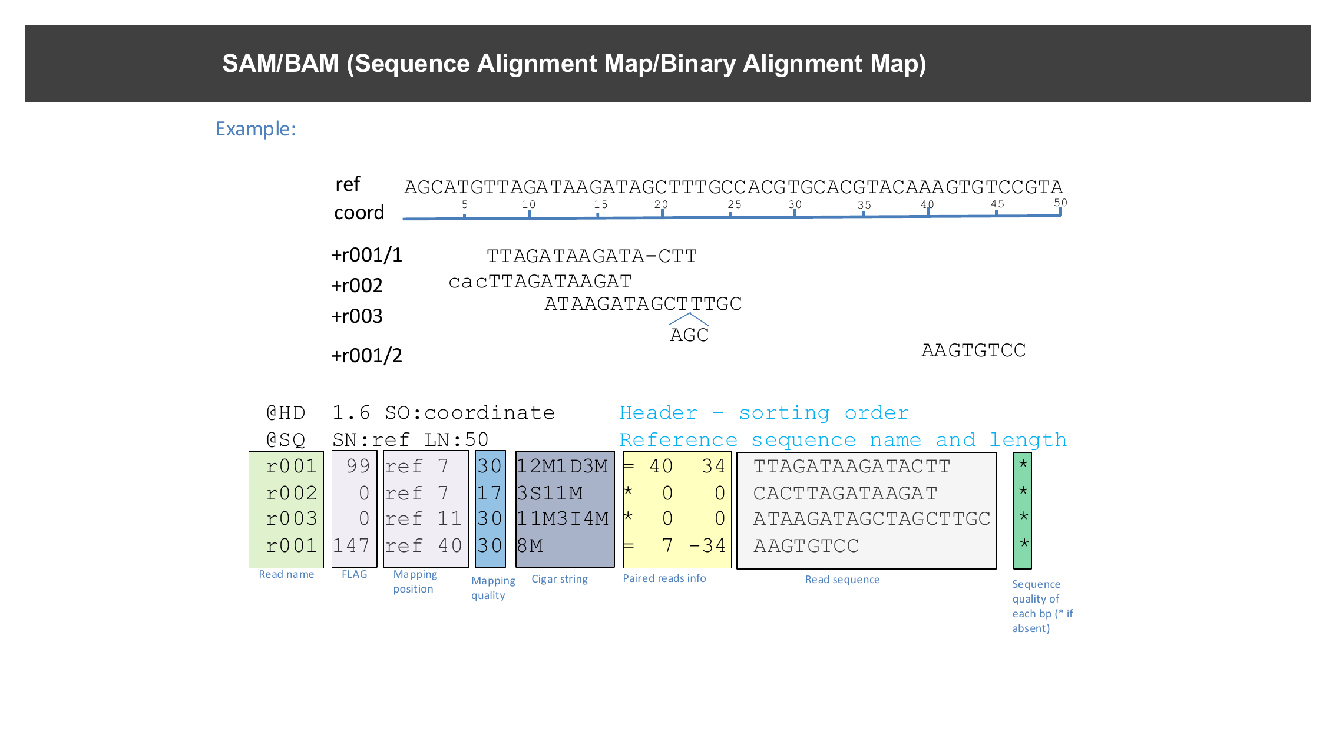Viewport: 1336px width, 751px height.
Task: Click the 'Cigar string' column caption
Action: (560, 579)
